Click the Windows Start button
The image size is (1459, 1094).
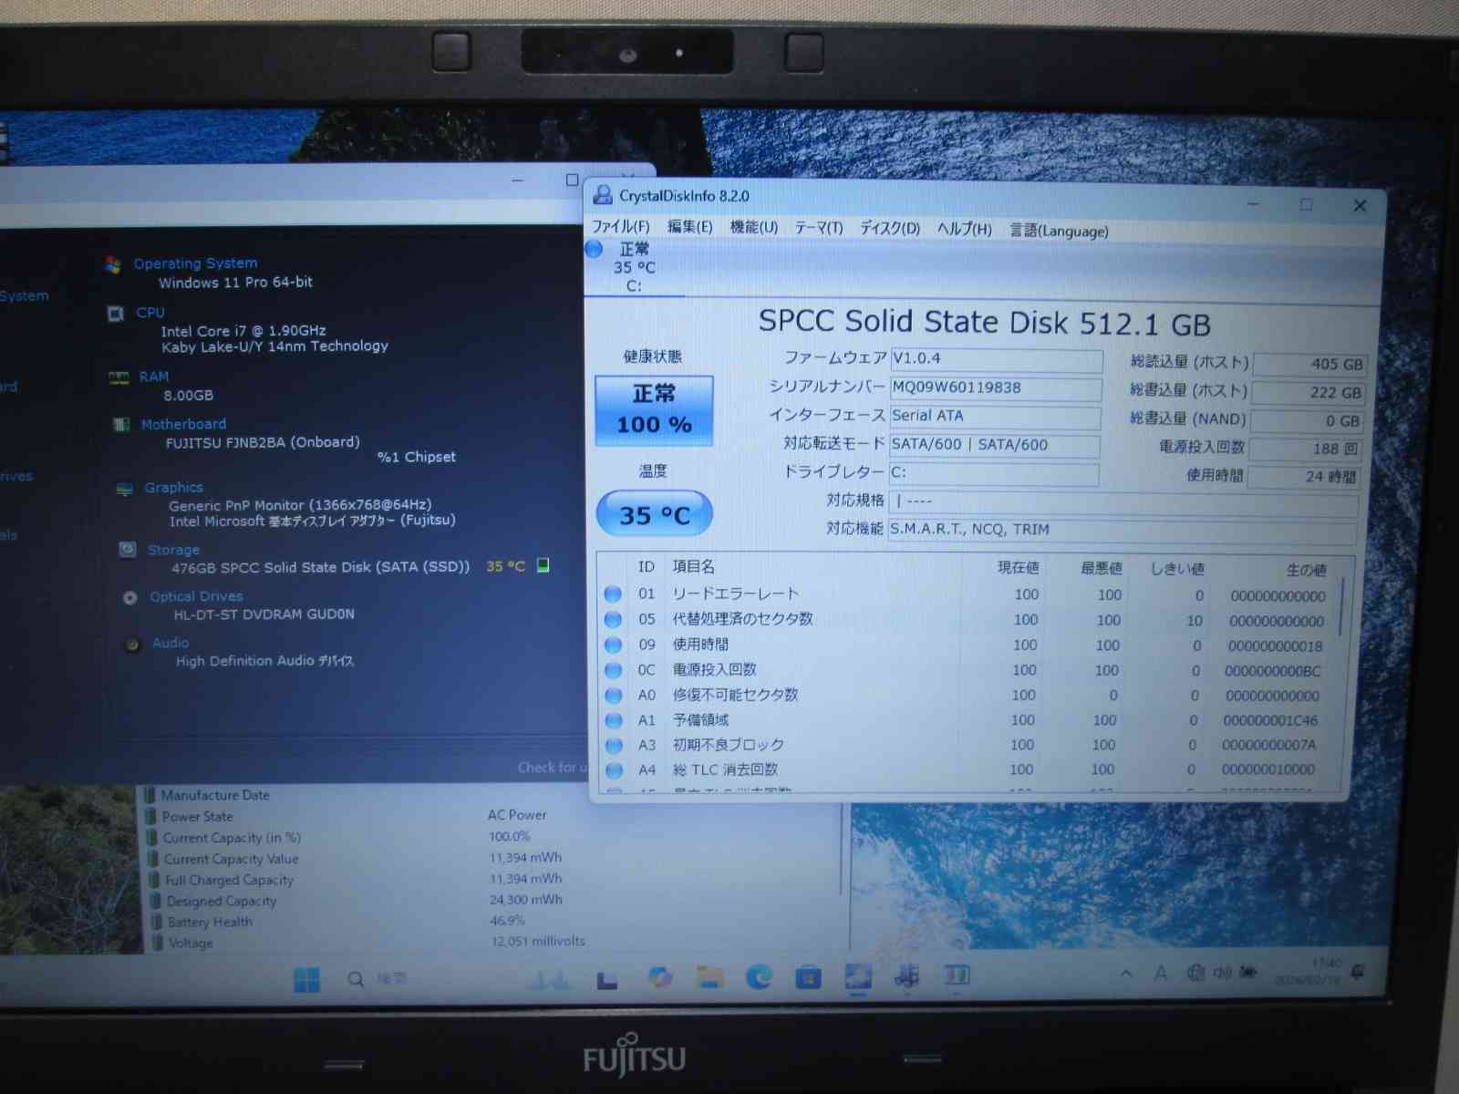click(x=306, y=979)
